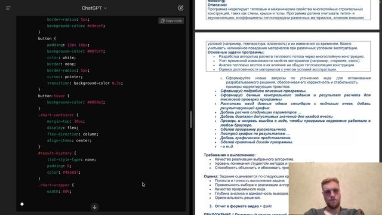Screen dimensions: 382x215
Task: Click the ChatGPT window scrollbar thumb
Action: [191, 119]
